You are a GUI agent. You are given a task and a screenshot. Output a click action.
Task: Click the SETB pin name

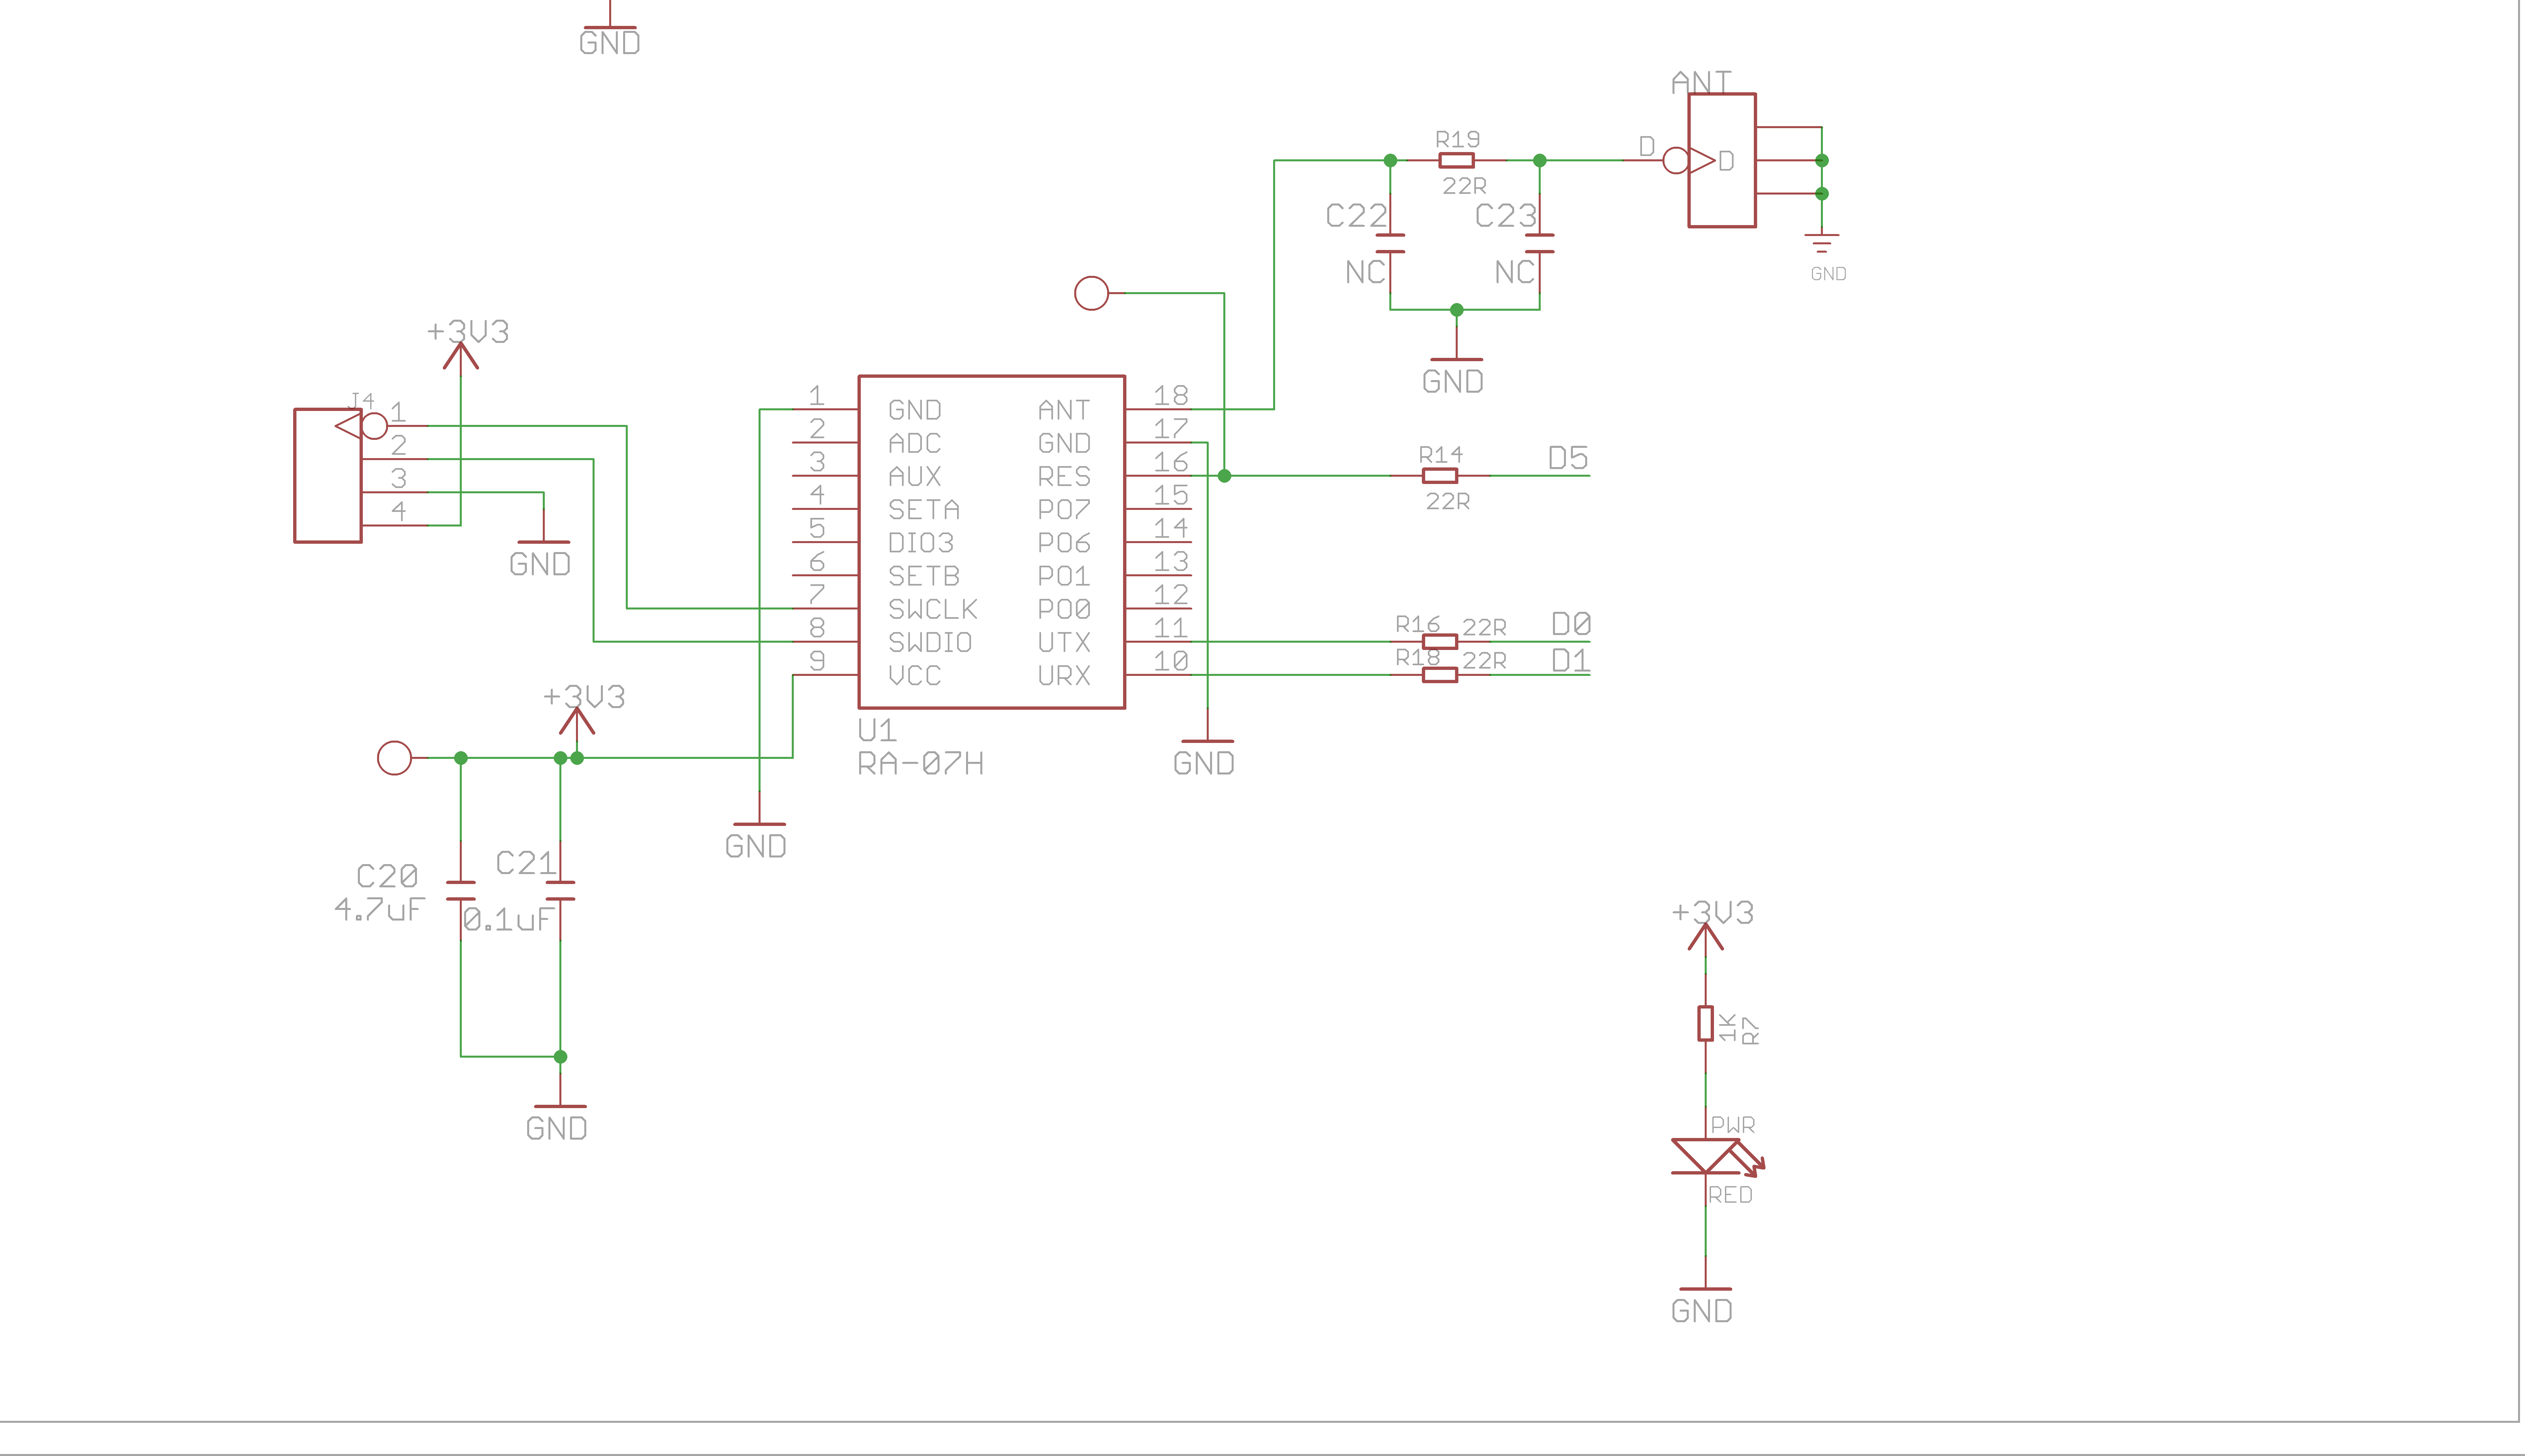(924, 576)
